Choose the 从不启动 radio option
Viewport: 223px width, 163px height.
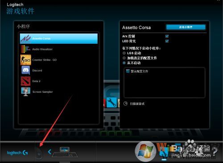(x=124, y=63)
